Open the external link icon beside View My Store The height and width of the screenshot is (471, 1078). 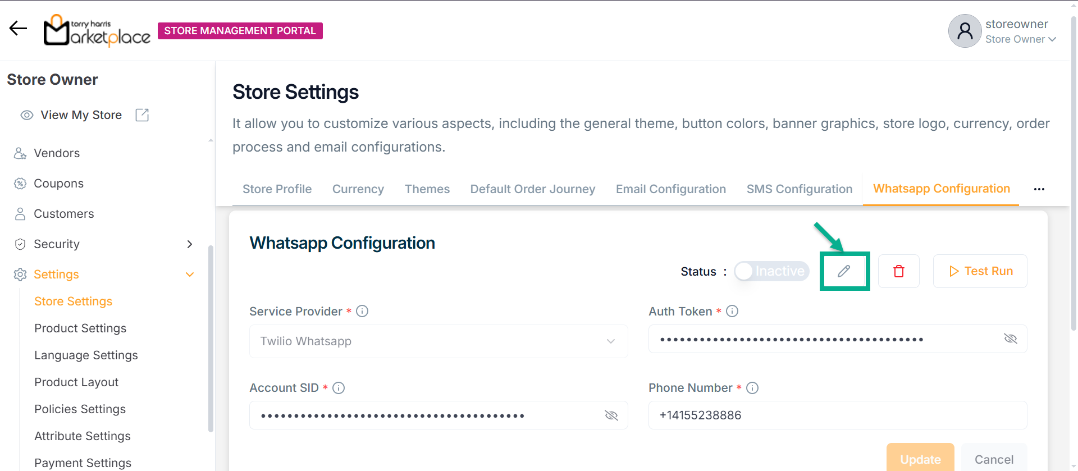point(142,115)
